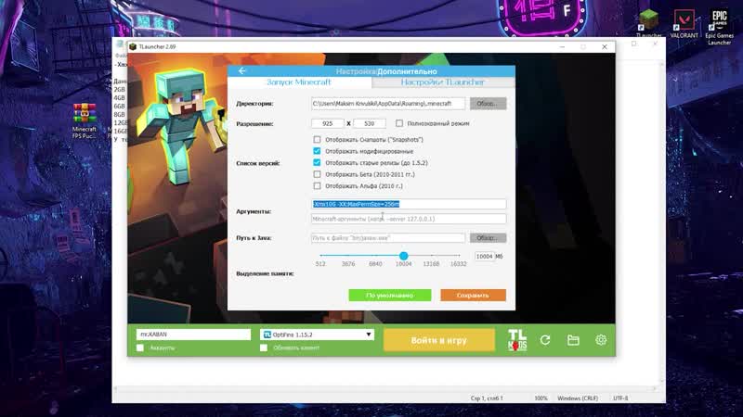This screenshot has height=417, width=743.
Task: Click the memory value field 10004
Action: click(x=484, y=257)
